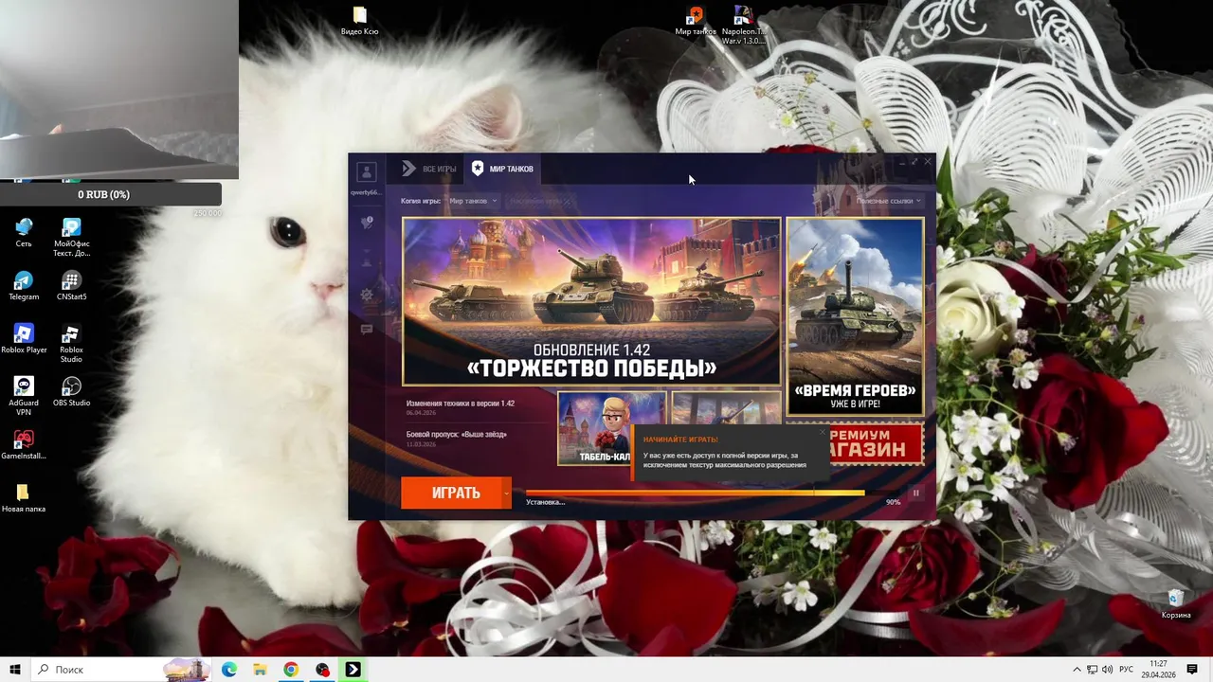Open news Изменения техники в версии 1.42
The image size is (1213, 682).
tap(461, 404)
